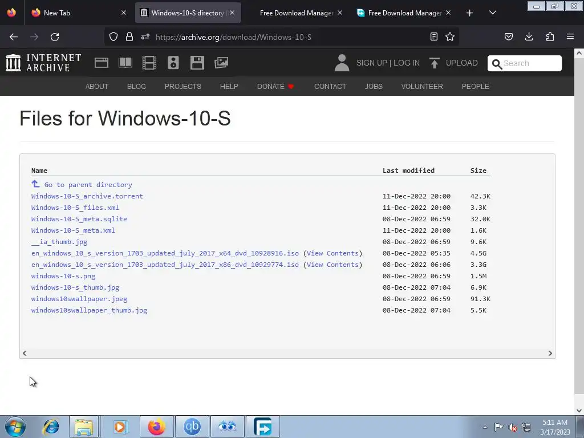Open the extensions puzzle icon

tap(550, 36)
